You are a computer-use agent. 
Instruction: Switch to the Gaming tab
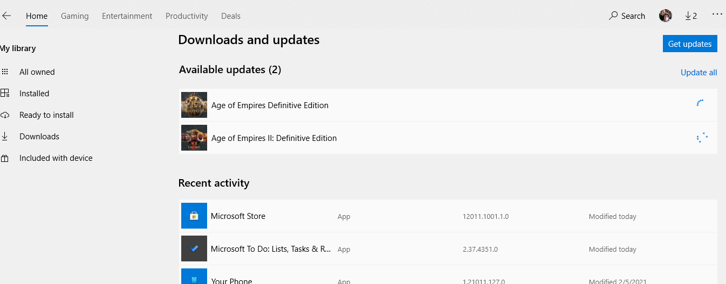(74, 16)
